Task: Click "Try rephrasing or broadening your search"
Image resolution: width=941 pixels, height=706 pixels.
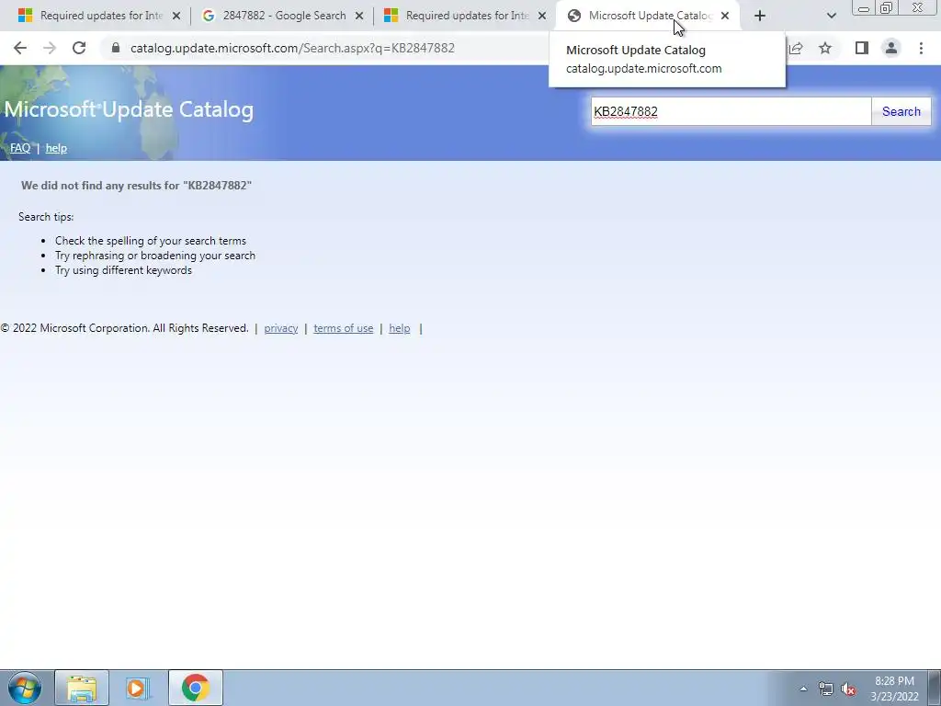Action: [155, 256]
